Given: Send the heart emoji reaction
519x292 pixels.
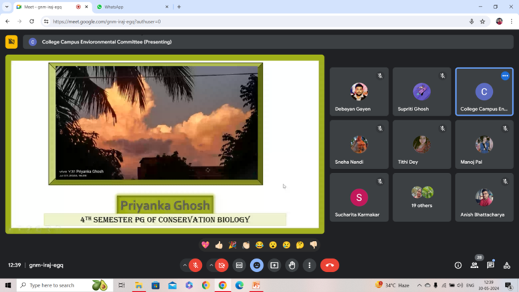Looking at the screenshot, I should (x=206, y=245).
